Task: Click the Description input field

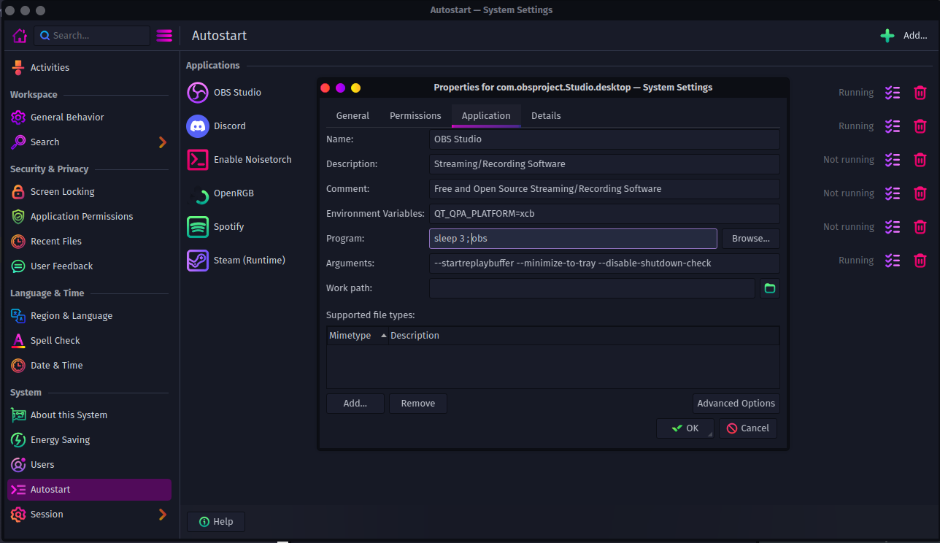Action: coord(604,164)
